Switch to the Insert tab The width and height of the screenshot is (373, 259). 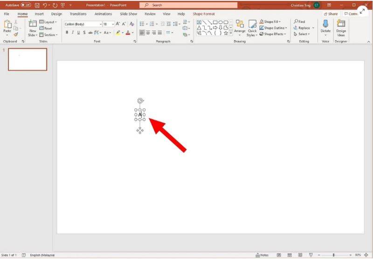(x=39, y=14)
